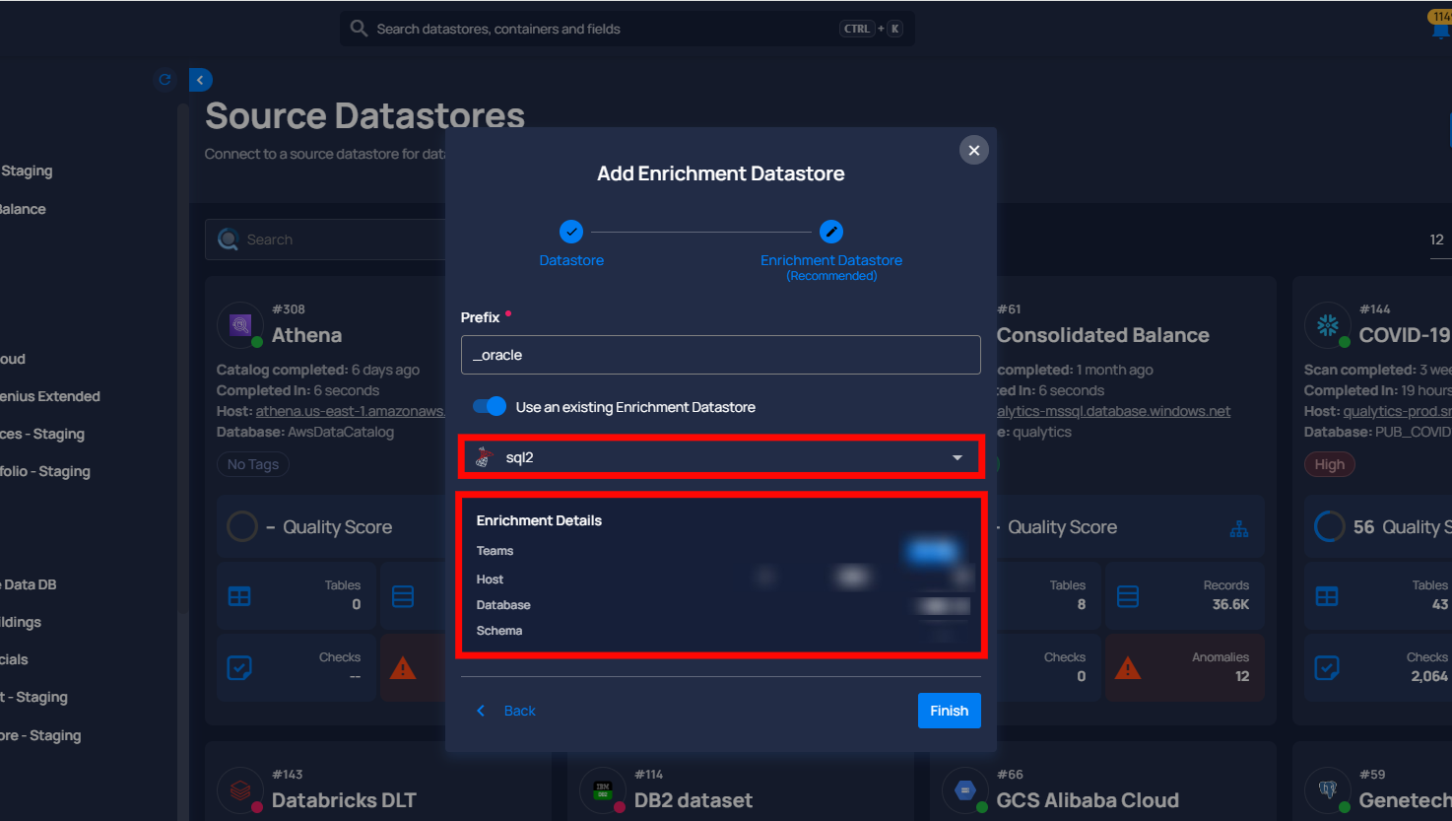The image size is (1452, 821).
Task: Go Back to previous step
Action: (x=506, y=711)
